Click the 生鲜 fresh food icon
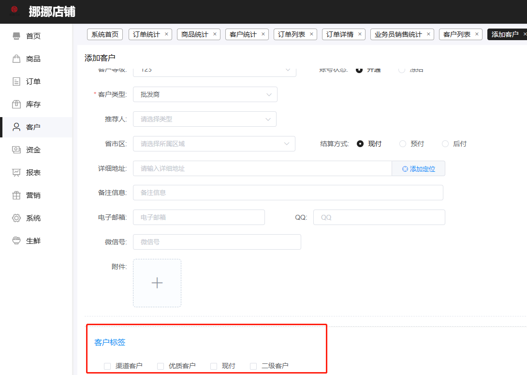This screenshot has width=527, height=375. (x=16, y=241)
